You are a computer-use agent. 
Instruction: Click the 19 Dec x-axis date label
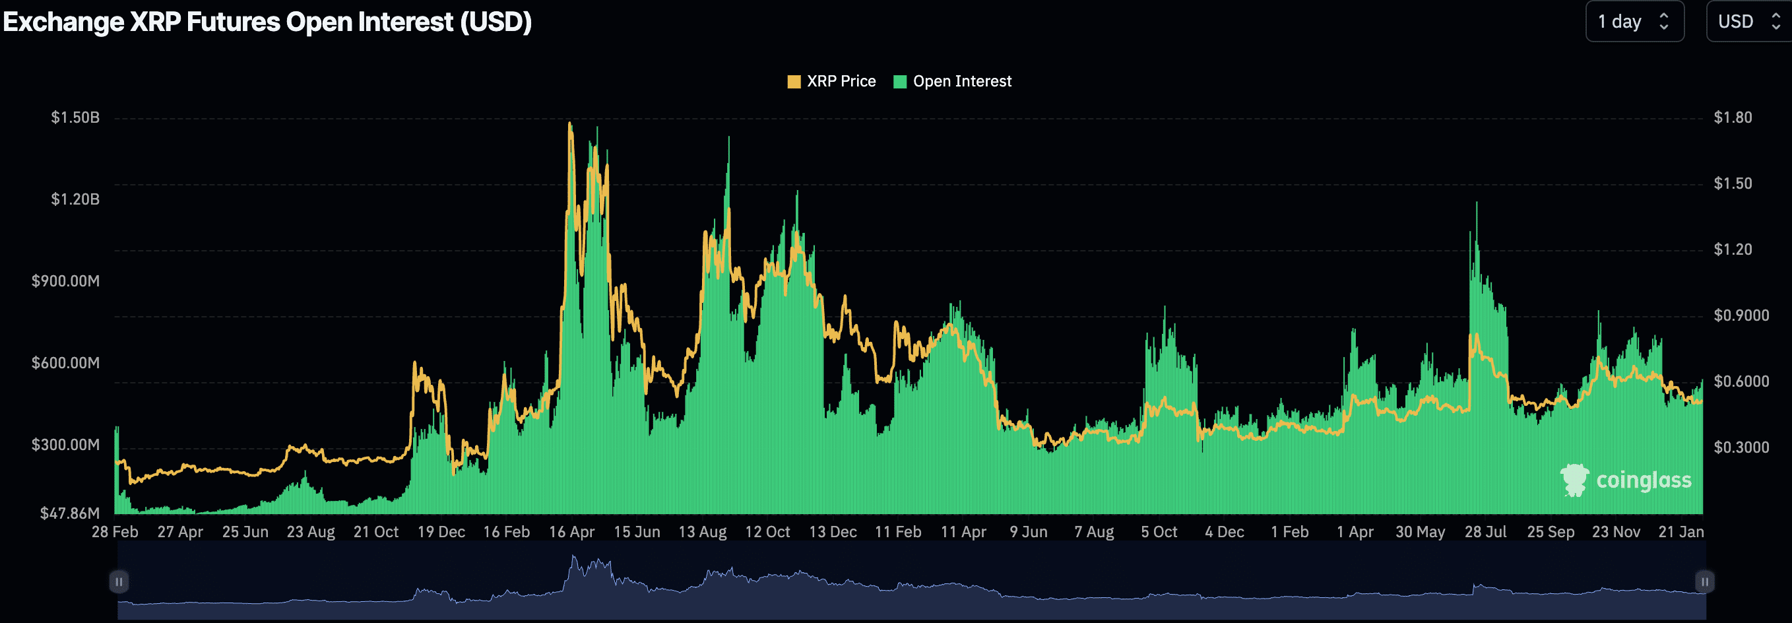[441, 532]
